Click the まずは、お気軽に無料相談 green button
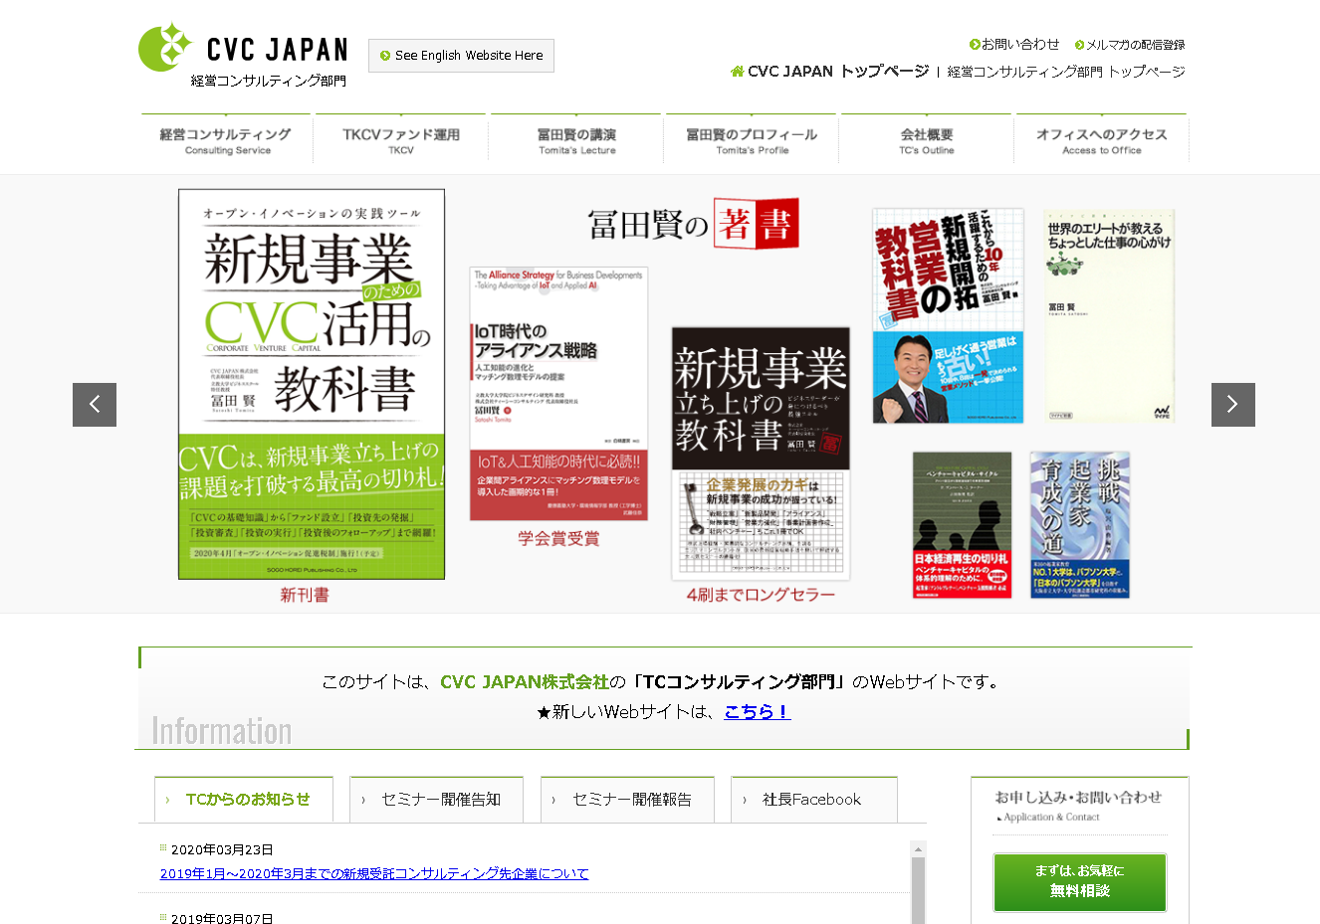Screen dimensions: 1320x924 click(1080, 882)
